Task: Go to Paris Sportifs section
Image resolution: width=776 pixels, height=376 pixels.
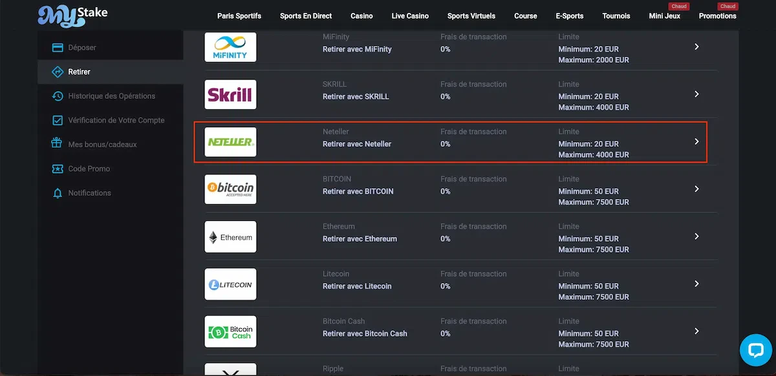Action: [x=239, y=16]
